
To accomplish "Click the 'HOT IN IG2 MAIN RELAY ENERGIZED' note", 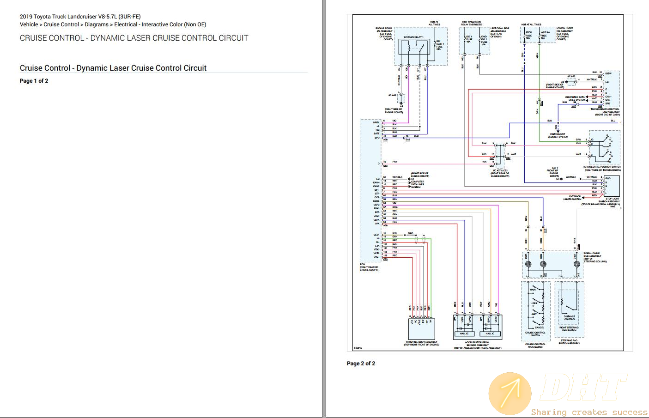I will click(472, 23).
